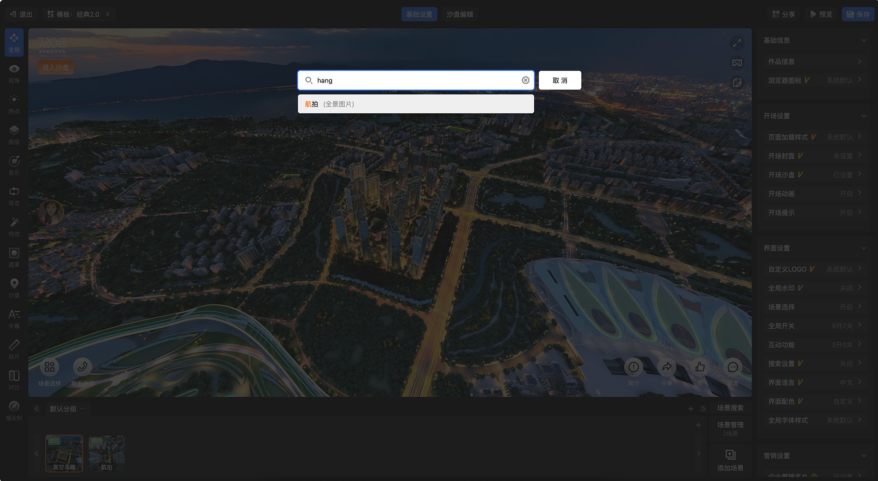
Task: Open the 模板 template dropdown
Action: (79, 14)
